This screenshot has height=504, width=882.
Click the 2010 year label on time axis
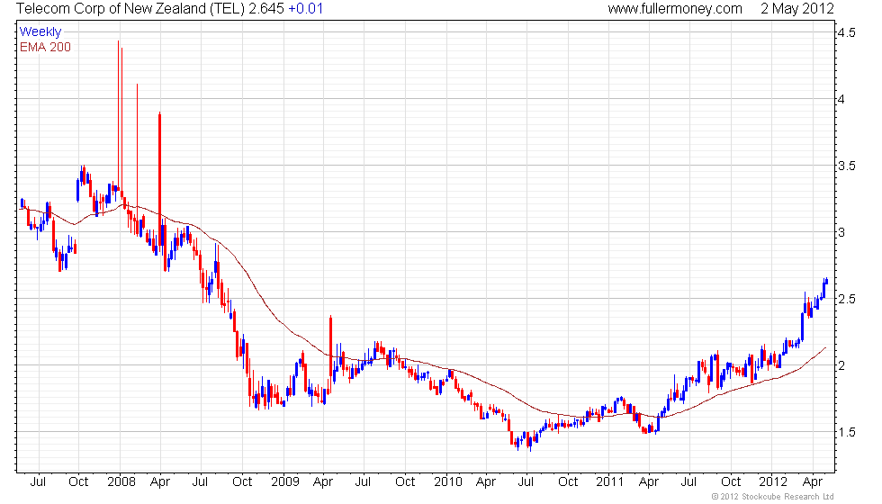(x=448, y=481)
